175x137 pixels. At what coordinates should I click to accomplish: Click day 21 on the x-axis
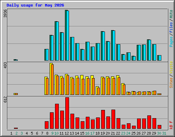(x=113, y=133)
